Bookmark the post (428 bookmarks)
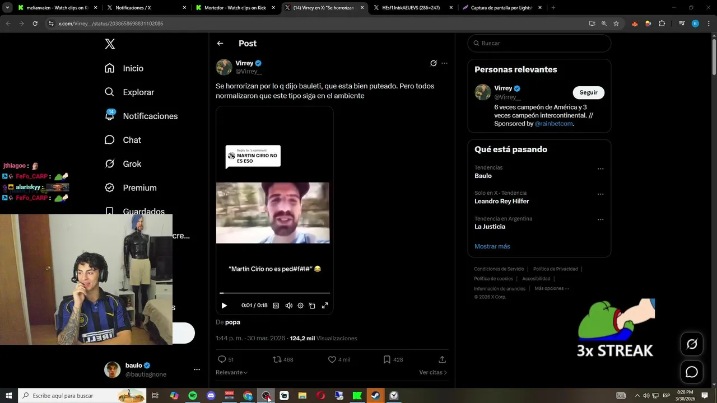This screenshot has height=403, width=717. click(393, 359)
